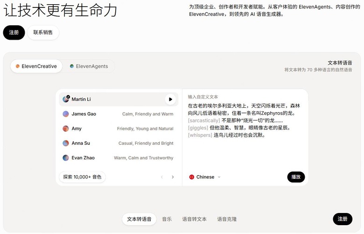Switch to the ElevenAgents tab
This screenshot has width=364, height=234.
click(89, 66)
